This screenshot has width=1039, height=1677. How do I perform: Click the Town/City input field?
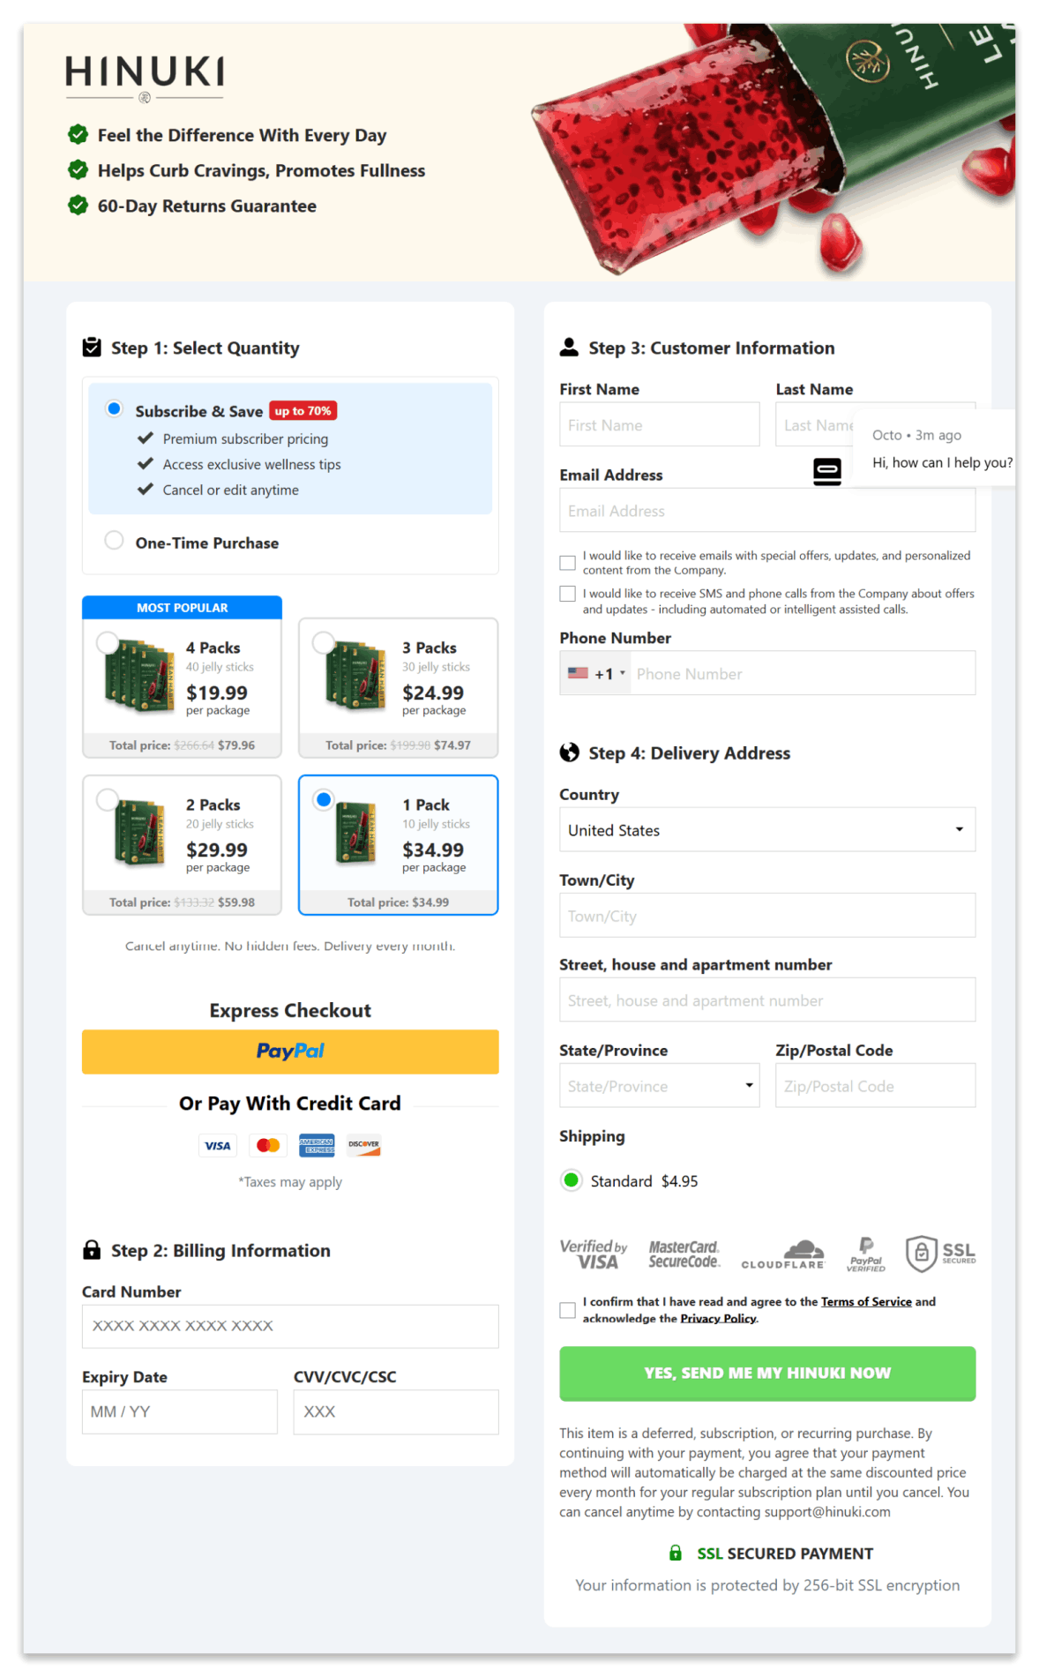pyautogui.click(x=767, y=916)
